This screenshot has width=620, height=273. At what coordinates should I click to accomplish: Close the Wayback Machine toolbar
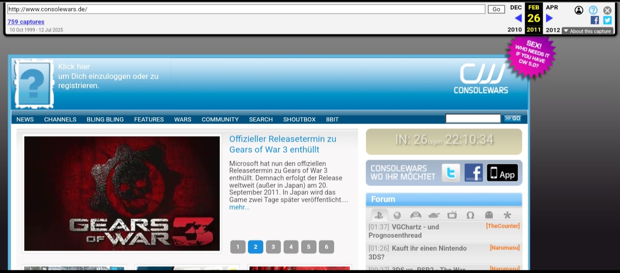pyautogui.click(x=608, y=10)
